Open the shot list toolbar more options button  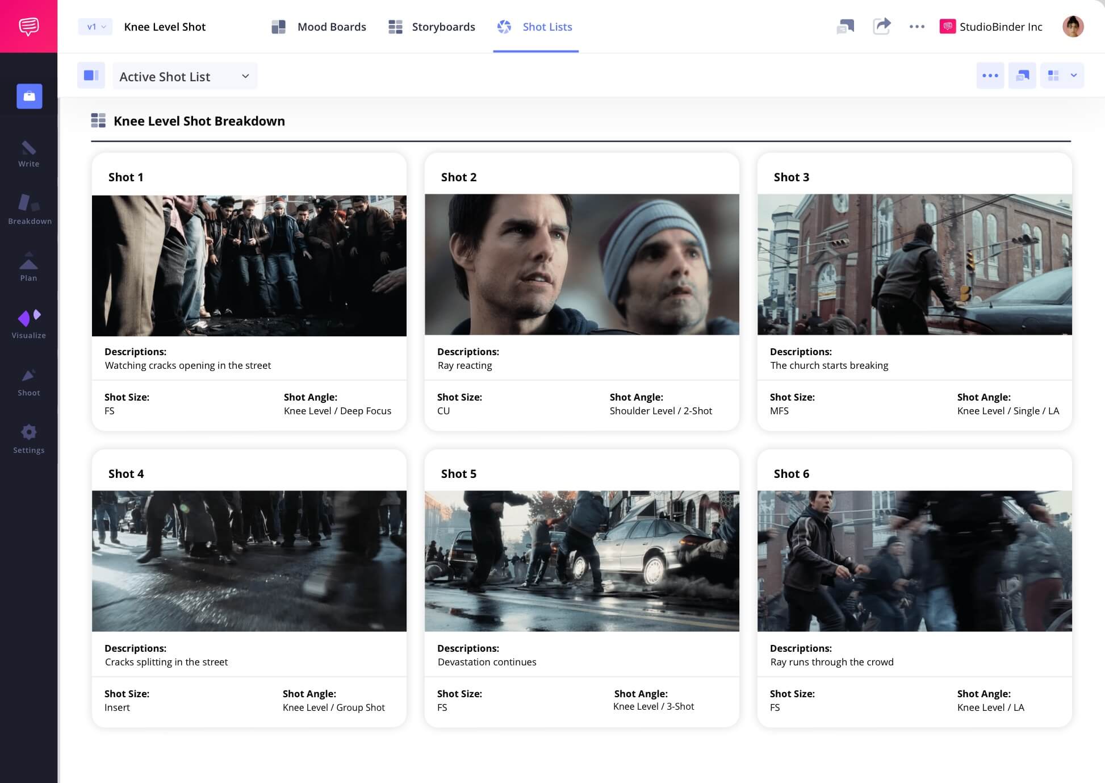(990, 76)
